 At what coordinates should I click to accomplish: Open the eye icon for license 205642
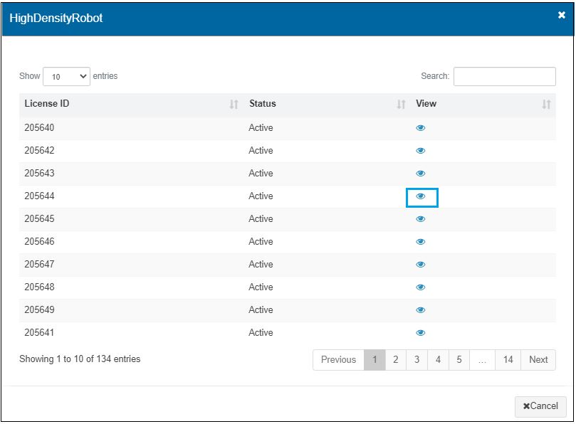[x=421, y=150]
